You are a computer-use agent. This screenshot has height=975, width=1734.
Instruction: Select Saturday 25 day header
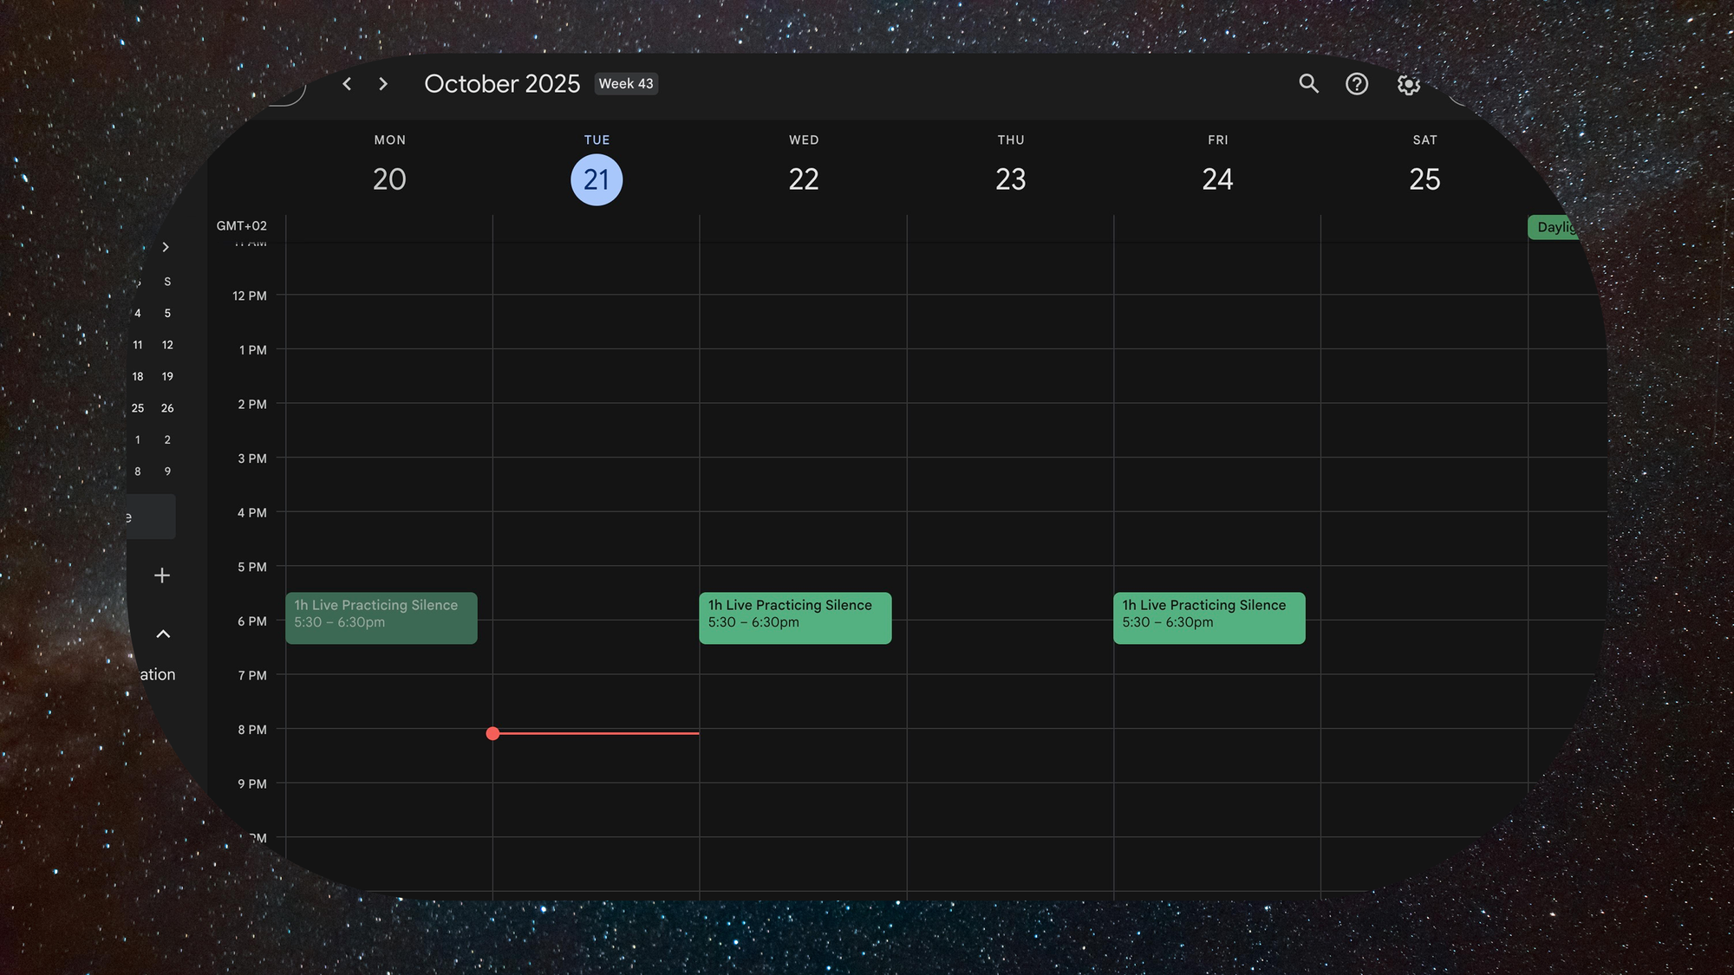tap(1424, 179)
